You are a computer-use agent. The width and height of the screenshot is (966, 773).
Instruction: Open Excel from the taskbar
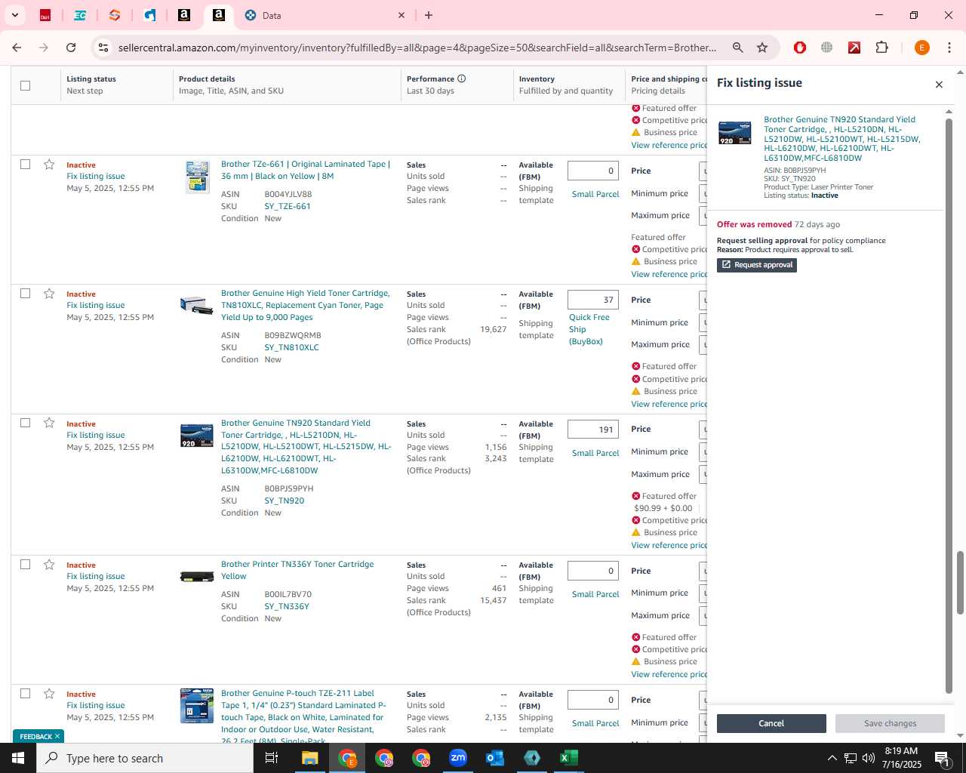(x=568, y=758)
